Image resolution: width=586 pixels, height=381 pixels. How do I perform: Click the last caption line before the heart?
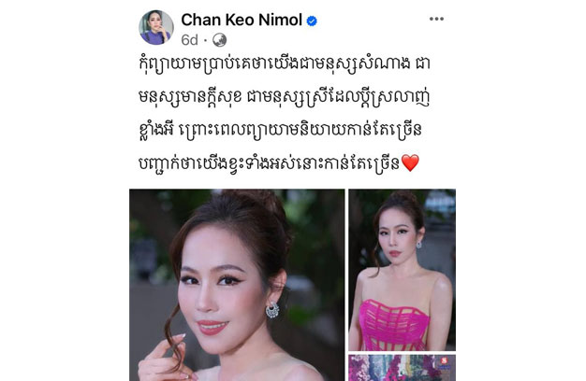pos(269,163)
